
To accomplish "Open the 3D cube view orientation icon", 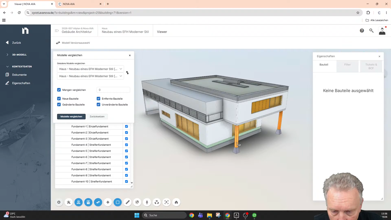I will tap(157, 202).
